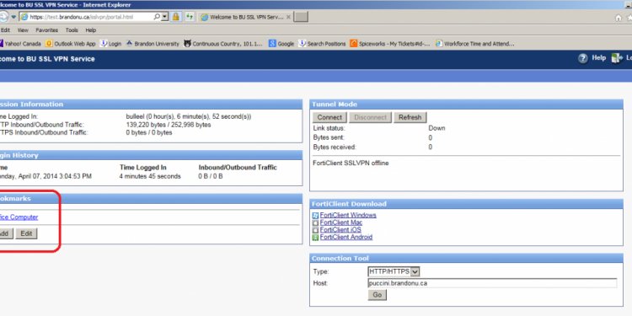
Task: Click the Tunnel Mode panel header
Action: coord(466,104)
